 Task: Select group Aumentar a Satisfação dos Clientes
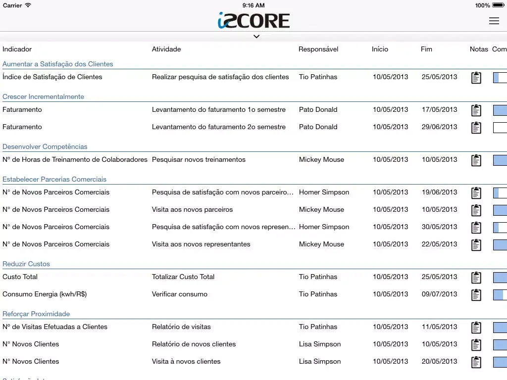point(58,64)
